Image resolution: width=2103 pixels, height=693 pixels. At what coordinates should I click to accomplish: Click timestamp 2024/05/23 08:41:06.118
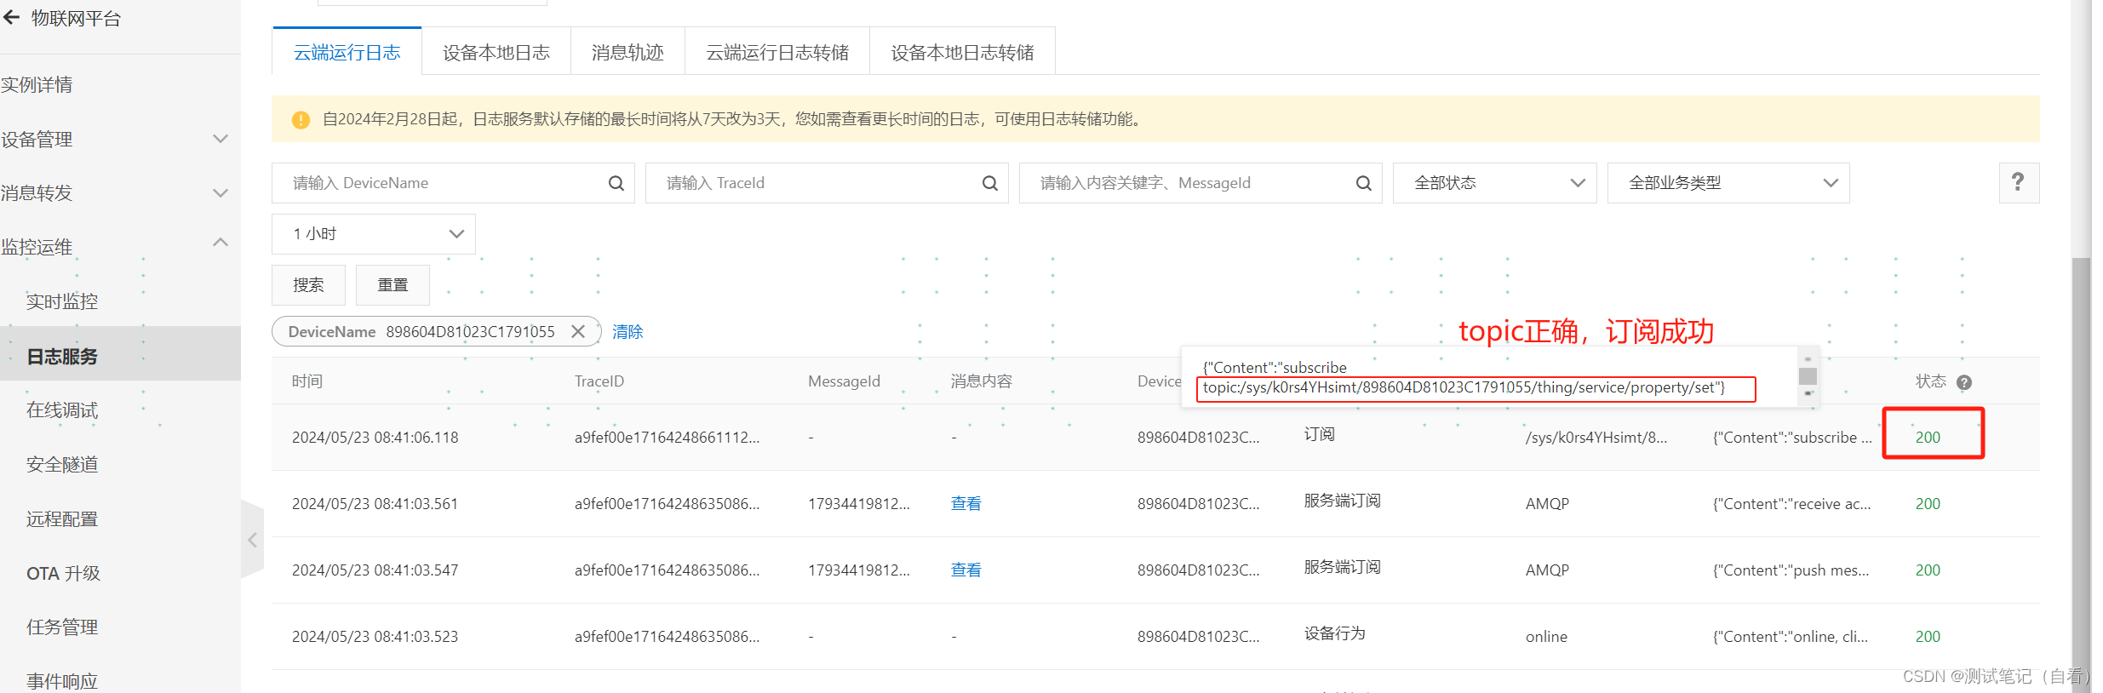[x=375, y=437]
